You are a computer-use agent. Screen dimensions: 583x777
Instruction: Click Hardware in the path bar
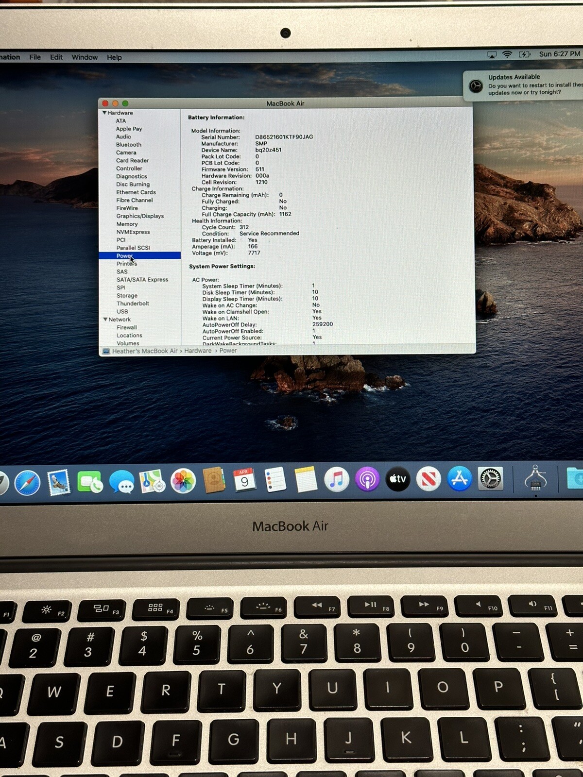[198, 351]
